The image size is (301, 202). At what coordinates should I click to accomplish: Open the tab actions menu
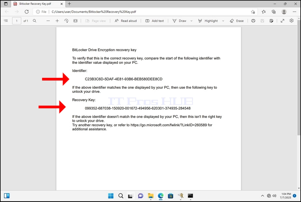click(6, 4)
